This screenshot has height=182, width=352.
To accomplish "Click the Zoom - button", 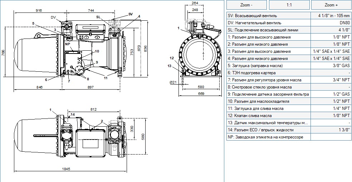I will (x=246, y=5).
